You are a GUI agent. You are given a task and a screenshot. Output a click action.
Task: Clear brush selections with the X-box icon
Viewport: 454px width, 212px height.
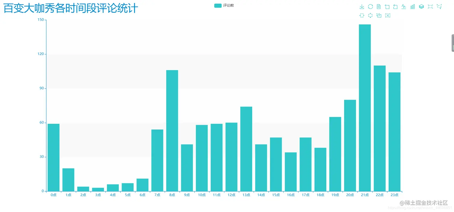[x=388, y=15]
